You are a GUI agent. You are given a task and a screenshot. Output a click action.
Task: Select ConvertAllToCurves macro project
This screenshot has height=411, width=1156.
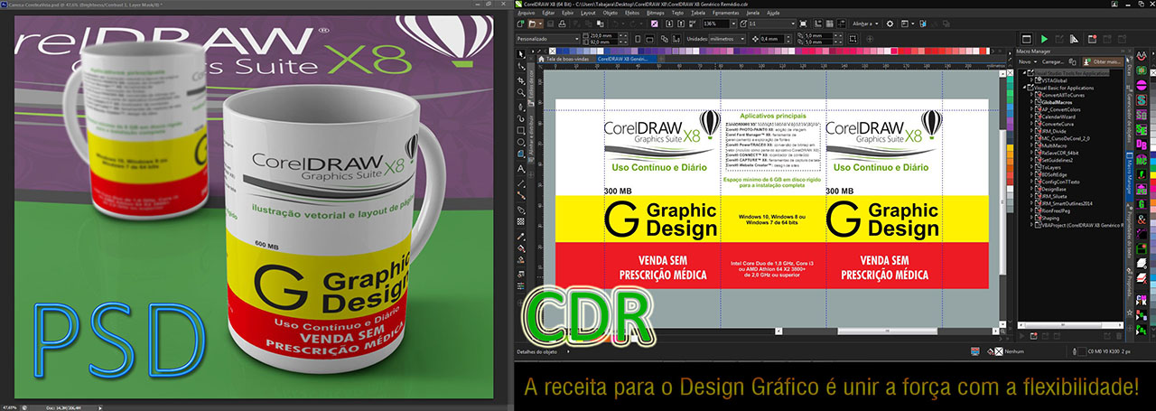(1063, 95)
